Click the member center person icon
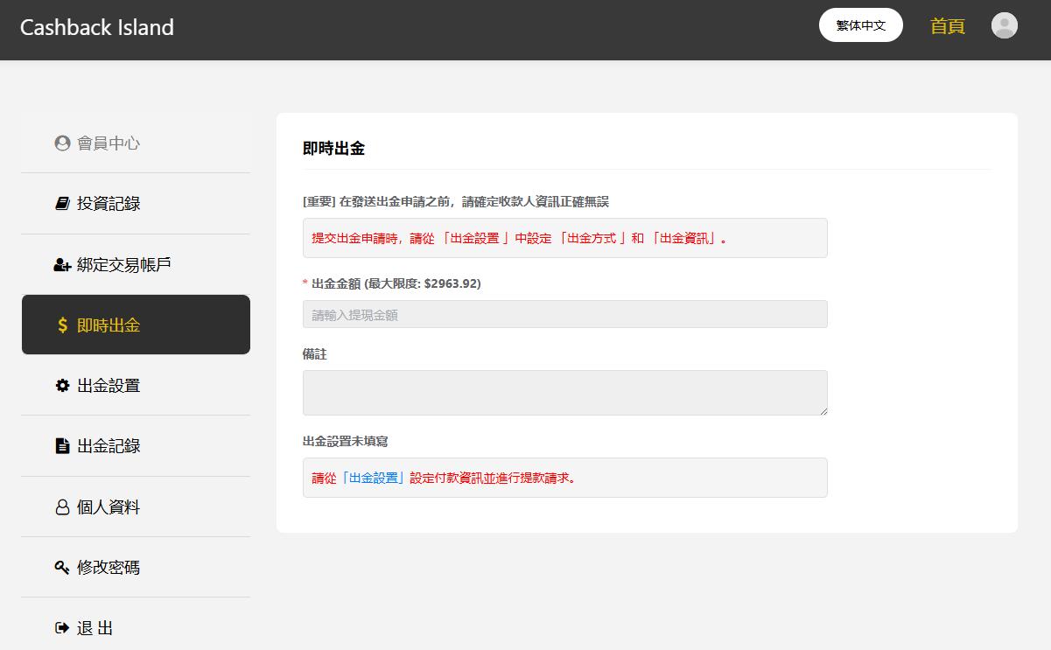The height and width of the screenshot is (650, 1051). click(62, 143)
